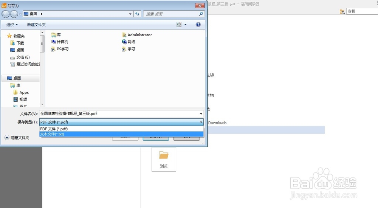This screenshot has width=378, height=208.
Task: Click the change view icon
Action: tap(179, 24)
